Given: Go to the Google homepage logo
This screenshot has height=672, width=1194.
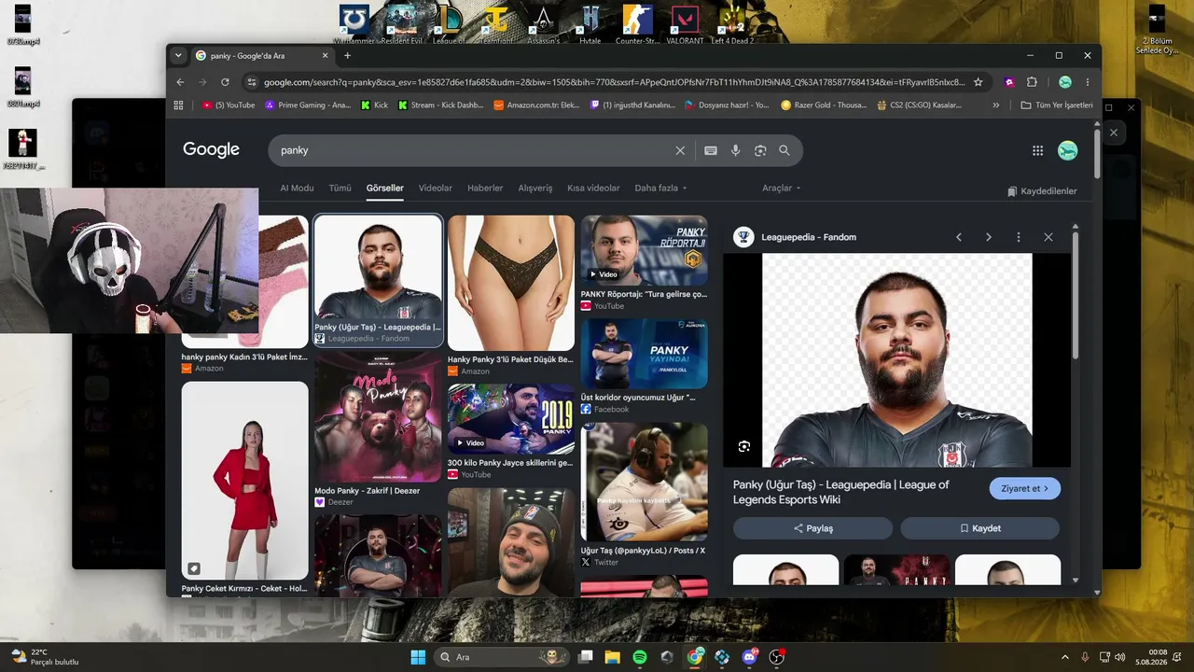Looking at the screenshot, I should click(x=211, y=149).
